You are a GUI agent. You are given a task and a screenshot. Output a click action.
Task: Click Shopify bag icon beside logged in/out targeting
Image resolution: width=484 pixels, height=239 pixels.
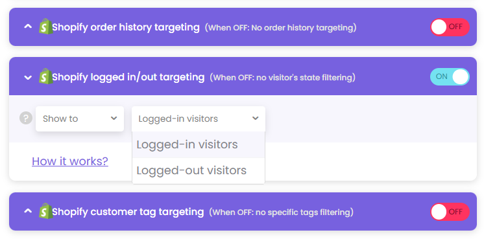point(45,76)
